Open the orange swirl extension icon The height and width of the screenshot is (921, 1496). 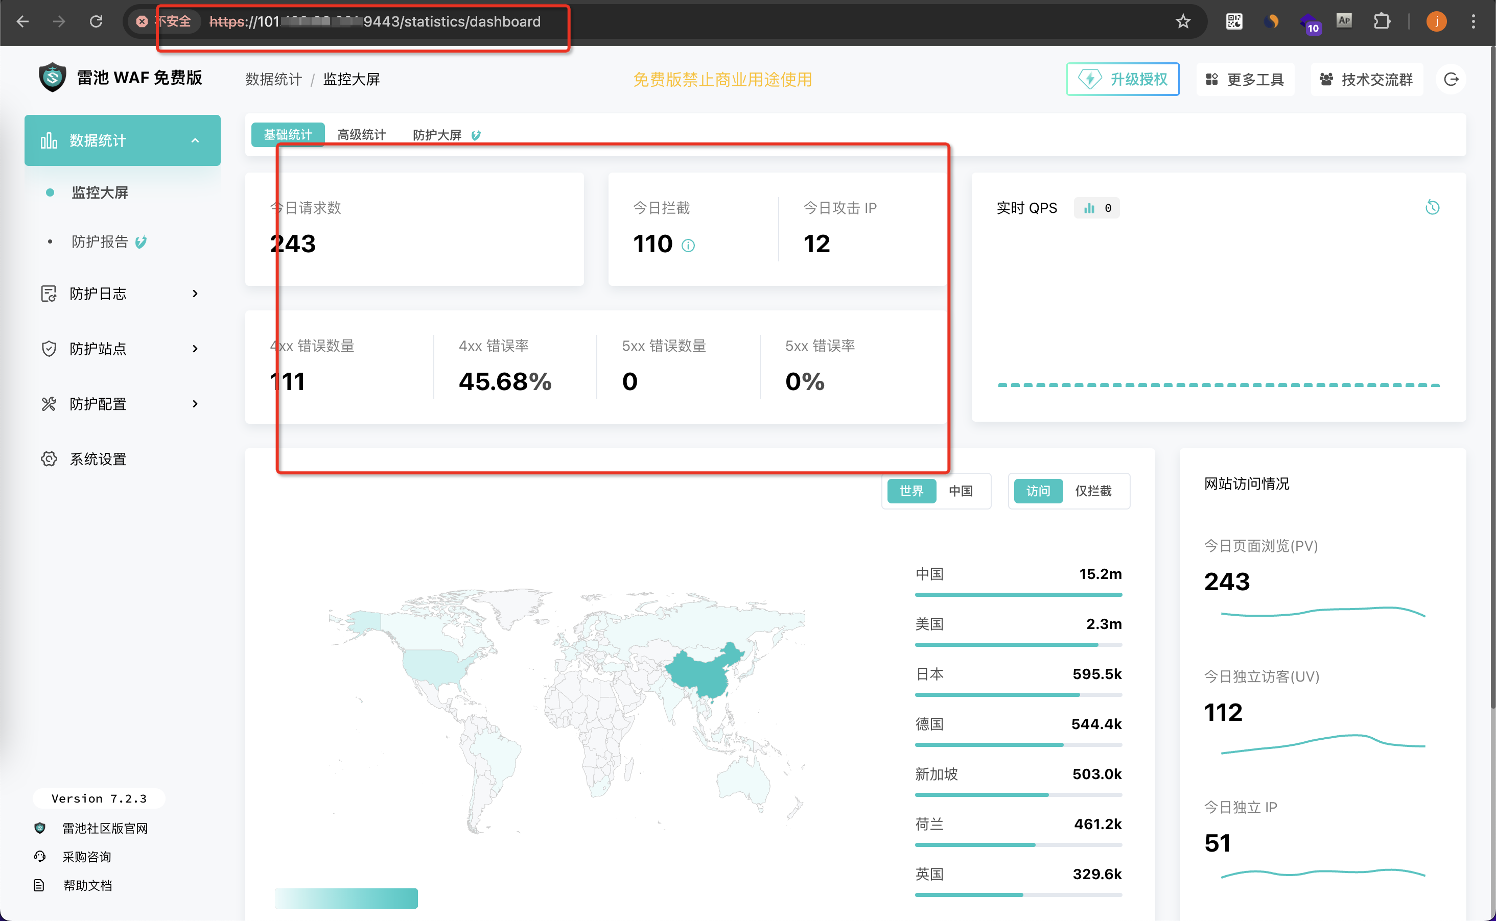click(1271, 21)
